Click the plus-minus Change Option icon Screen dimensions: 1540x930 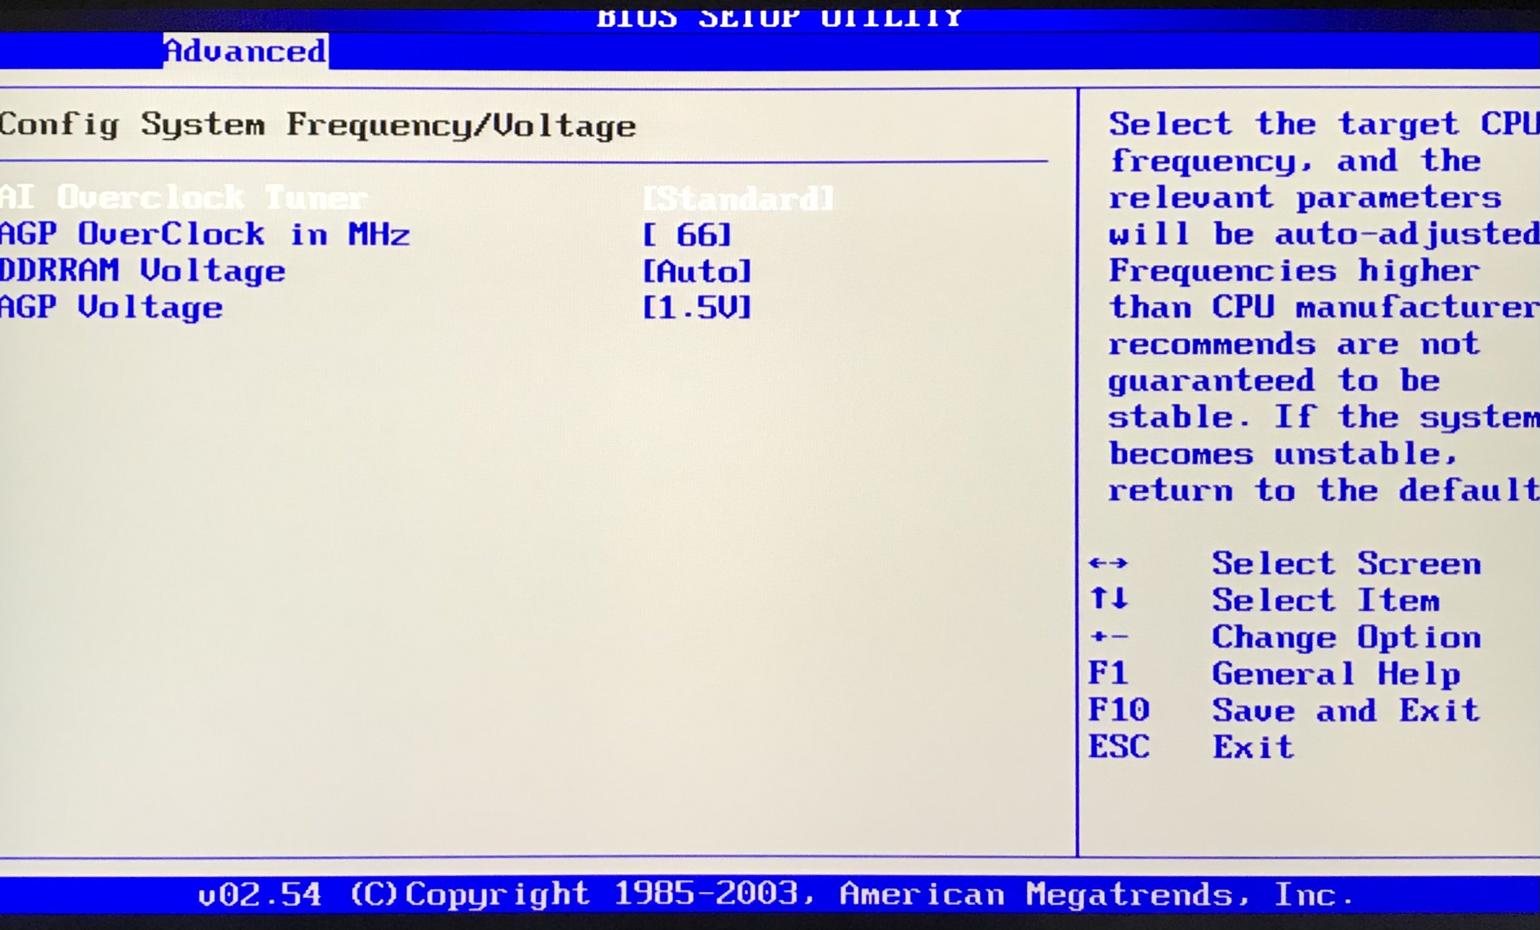tap(1108, 637)
